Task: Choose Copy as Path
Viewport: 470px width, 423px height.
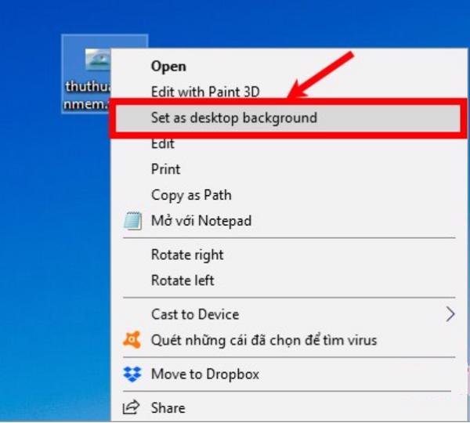Action: click(190, 195)
